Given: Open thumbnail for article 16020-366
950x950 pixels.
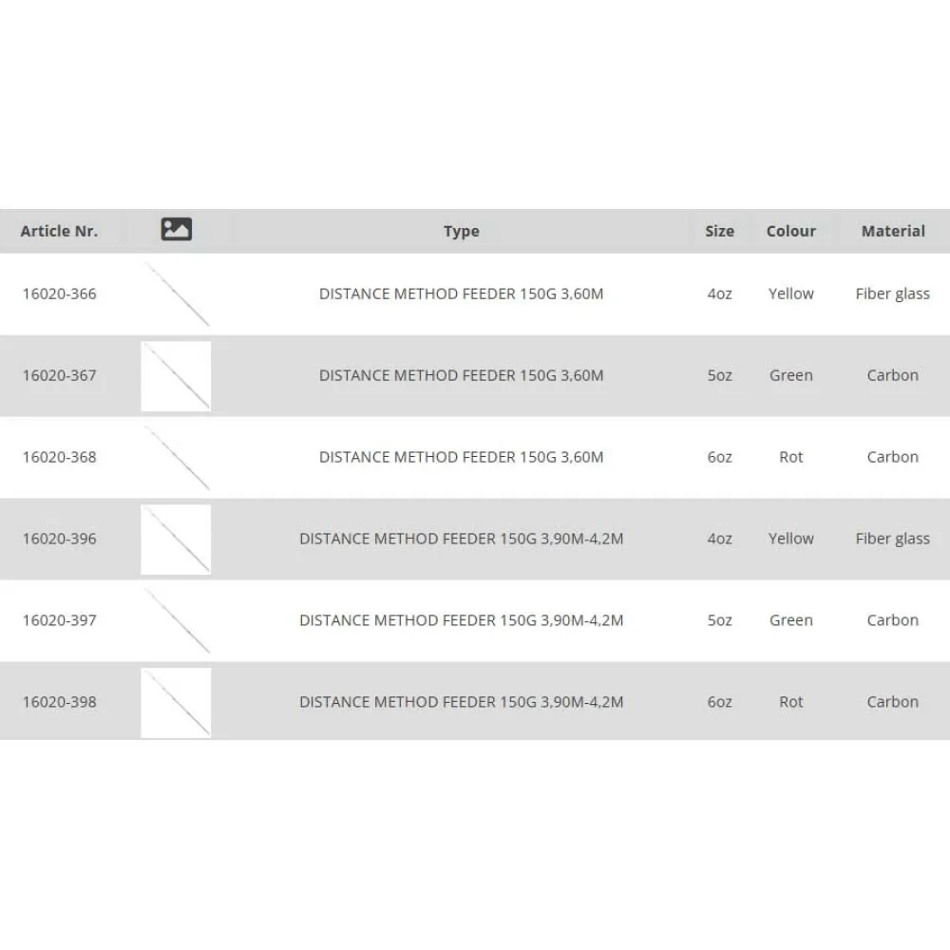Looking at the screenshot, I should 177,294.
